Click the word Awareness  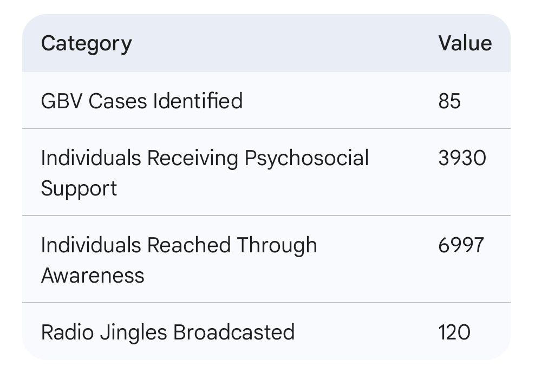(93, 276)
